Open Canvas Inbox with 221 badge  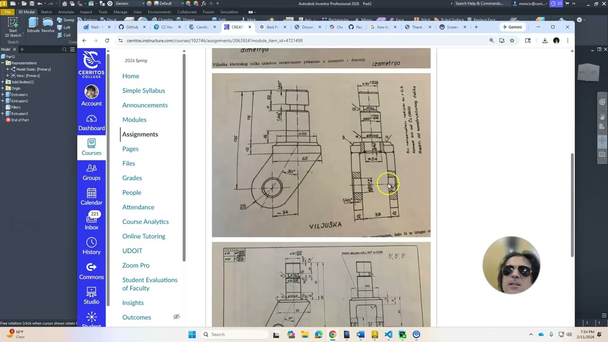[91, 221]
